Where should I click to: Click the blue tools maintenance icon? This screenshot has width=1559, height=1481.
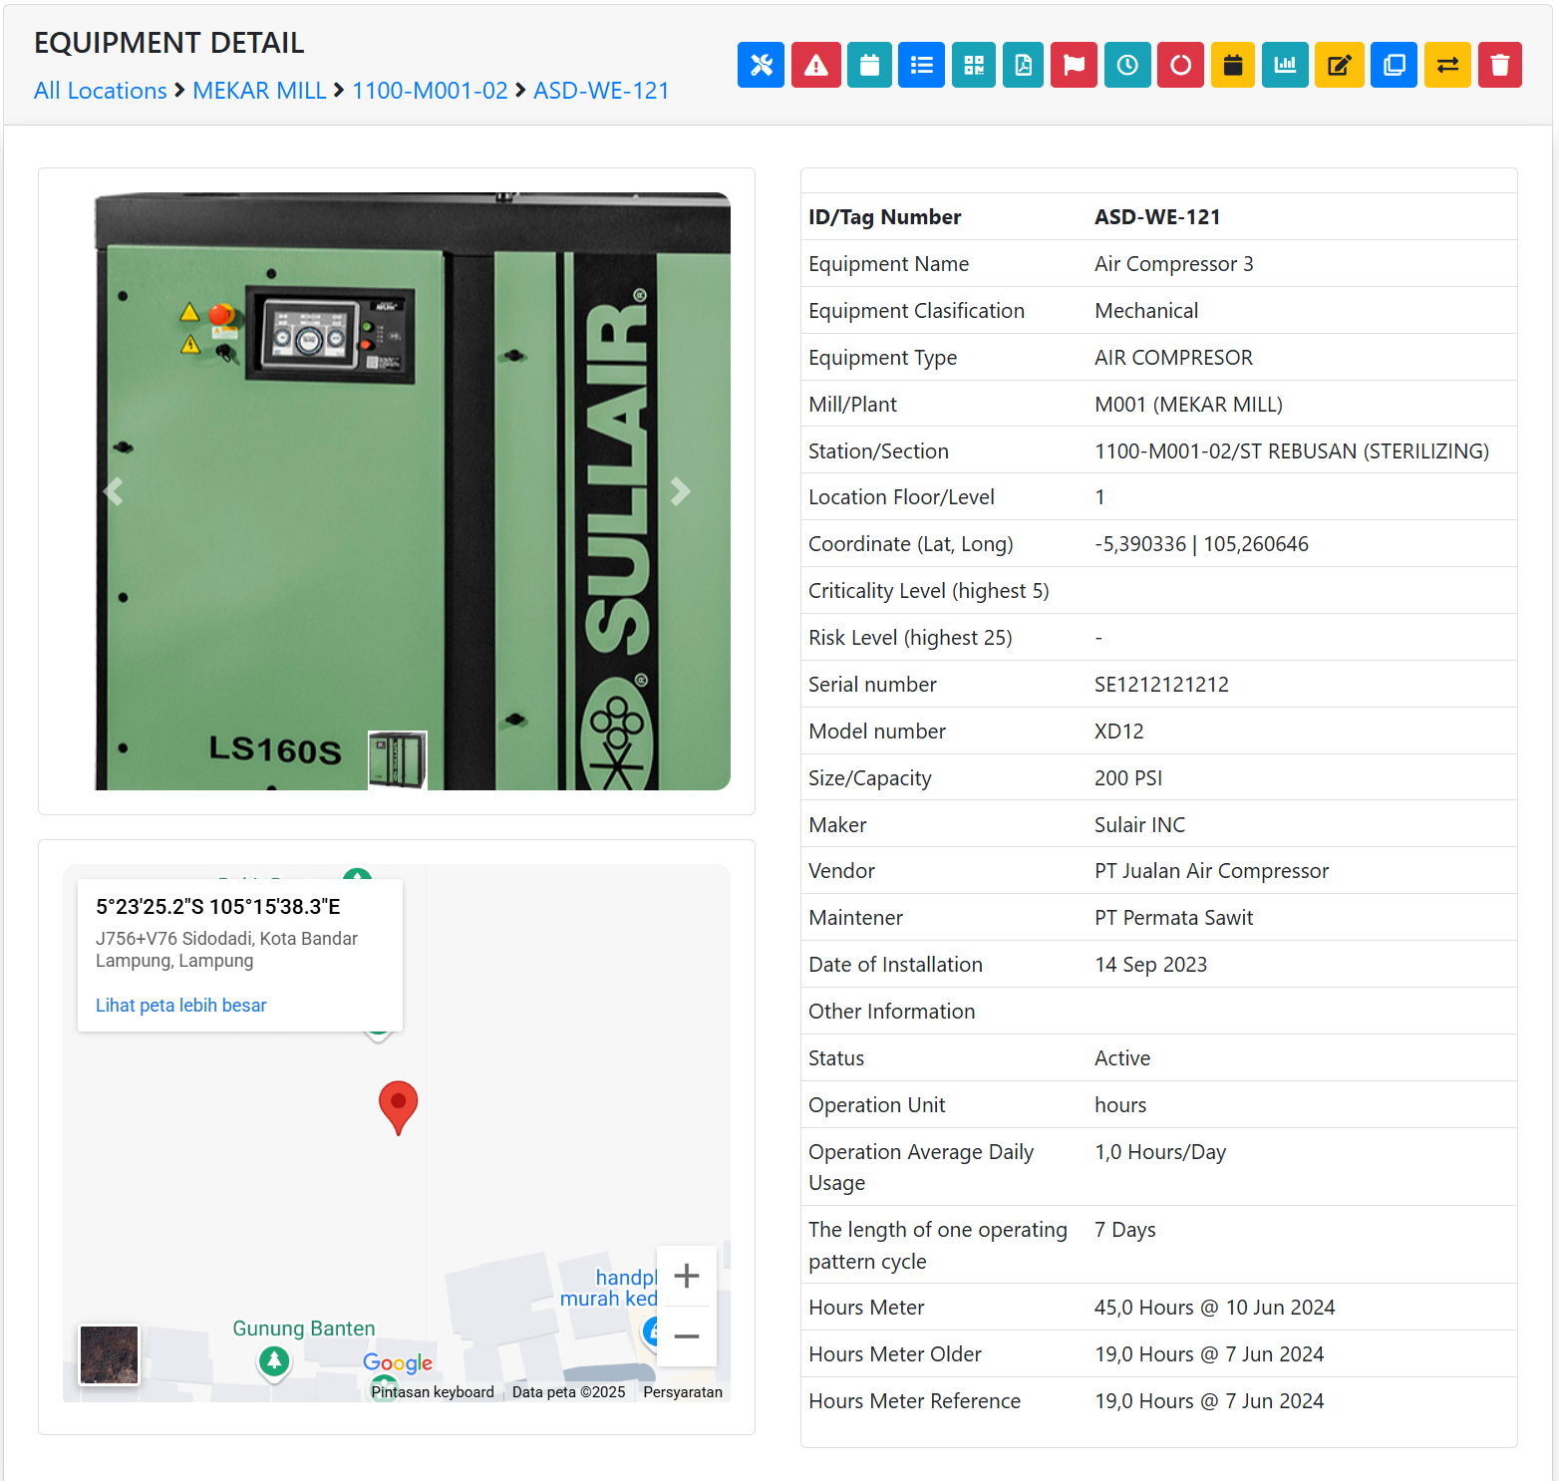point(761,65)
